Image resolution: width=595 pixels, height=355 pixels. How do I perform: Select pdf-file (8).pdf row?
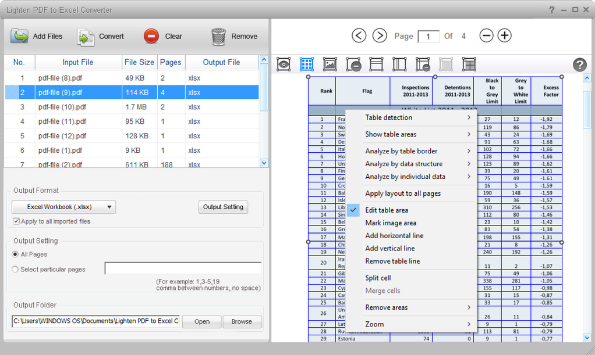coord(132,78)
